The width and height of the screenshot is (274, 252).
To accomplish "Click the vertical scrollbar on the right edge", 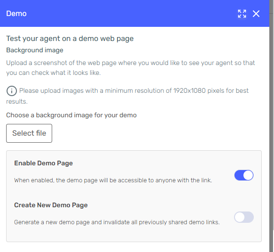I will click(272, 126).
